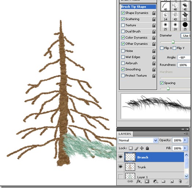Hide the Trunk layer
This screenshot has height=188, width=192.
[x=121, y=167]
